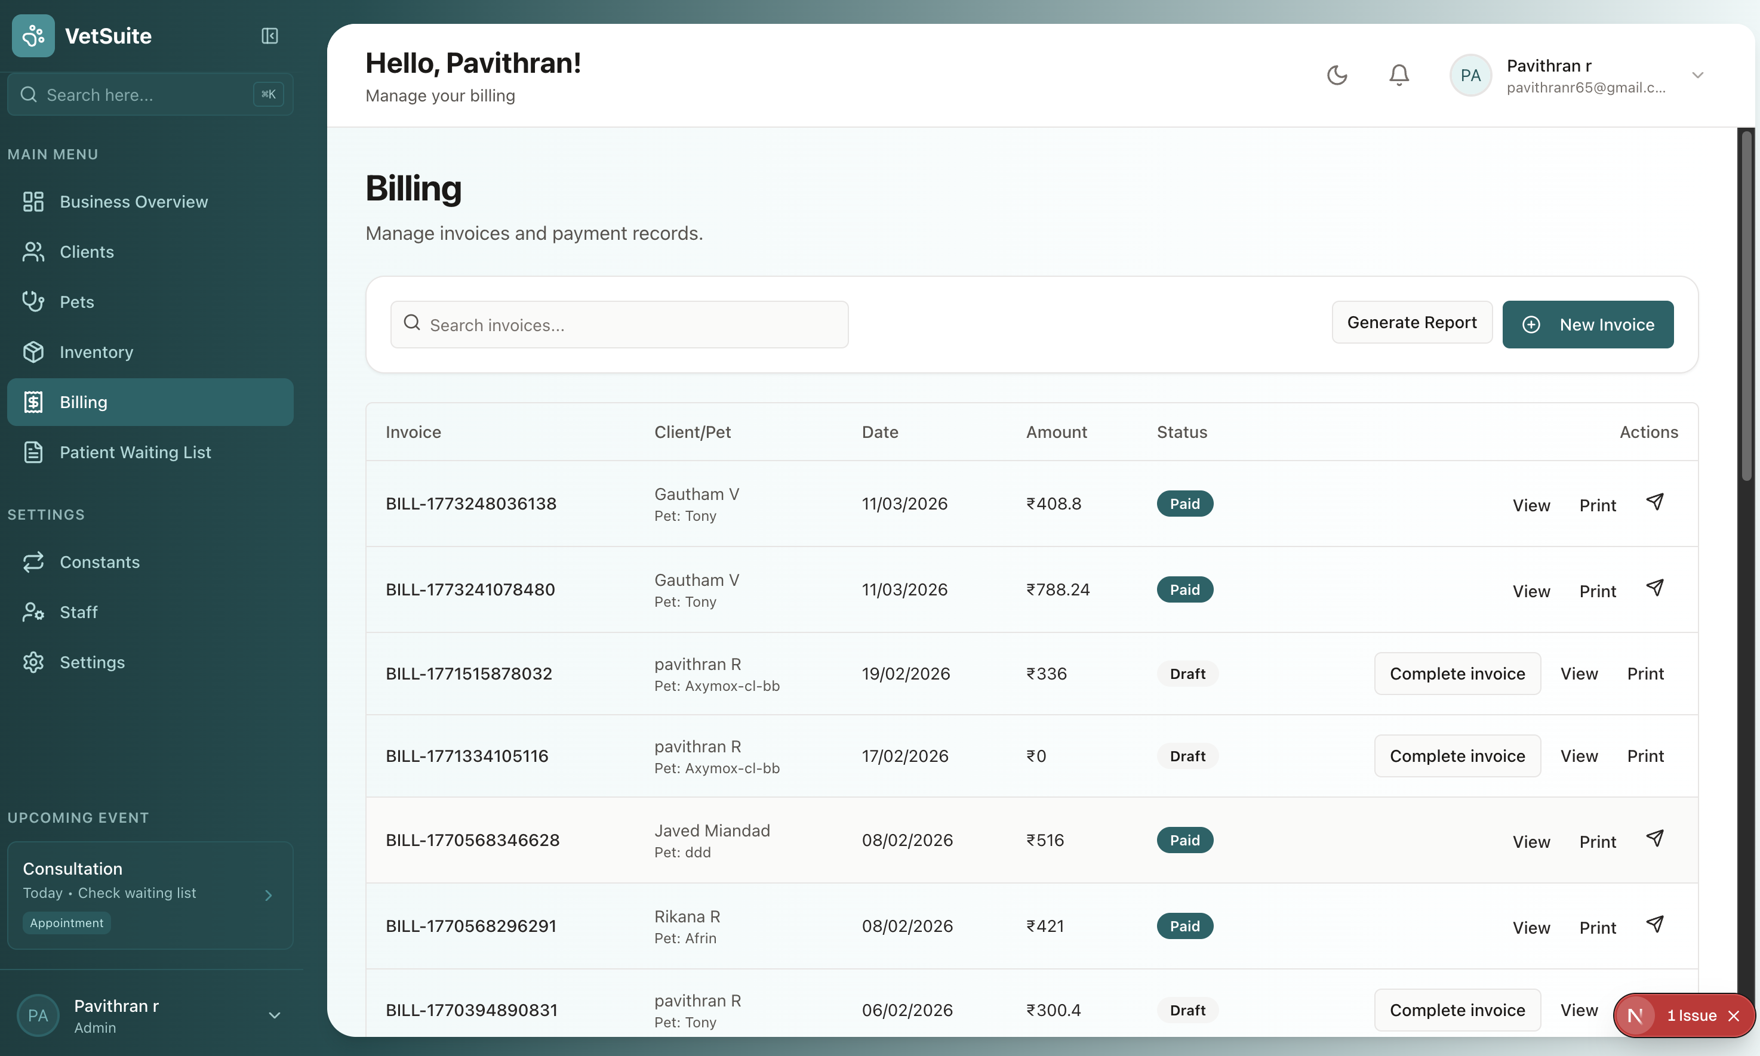Click the VetSuite logo icon
The width and height of the screenshot is (1760, 1056).
(33, 36)
